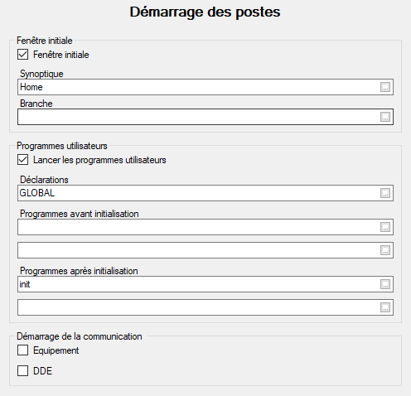Click the last empty après initialisation field
The height and width of the screenshot is (396, 411).
click(x=205, y=307)
